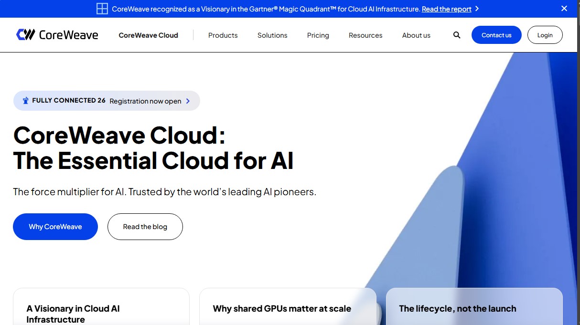
Task: Click the Contact us button
Action: click(x=496, y=35)
